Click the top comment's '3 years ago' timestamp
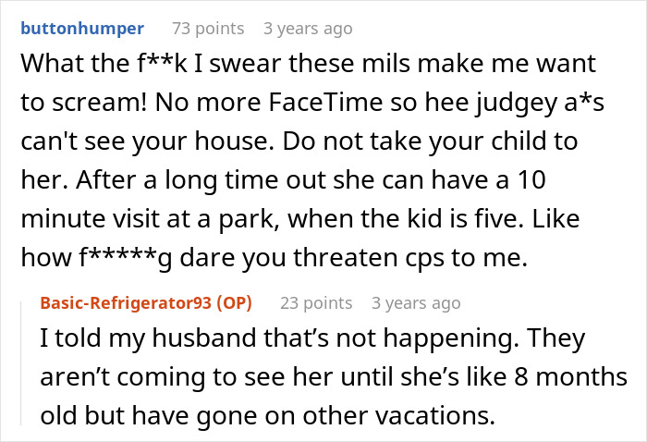The height and width of the screenshot is (442, 647). point(308,29)
